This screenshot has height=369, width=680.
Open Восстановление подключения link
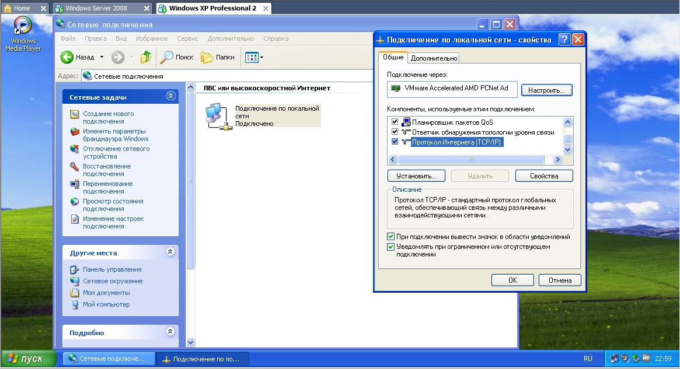click(x=107, y=170)
